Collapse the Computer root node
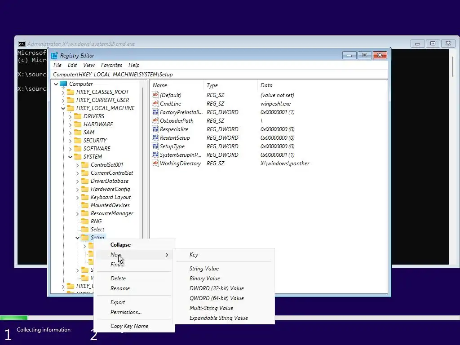Screen dimensions: 460x345 56,84
